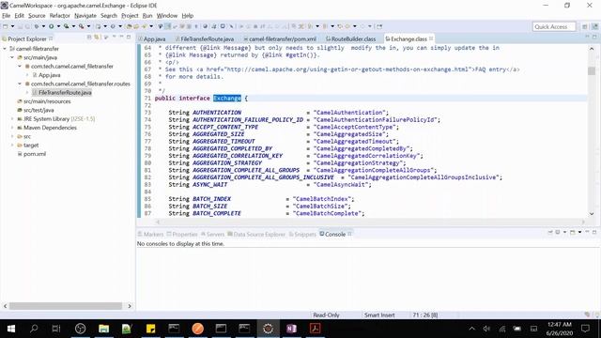
Task: Open the Navigate menu
Action: pos(85,16)
